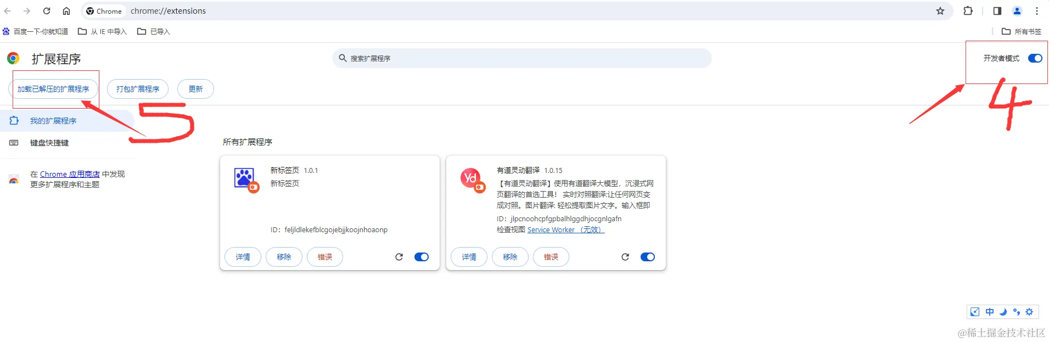Click the 有道灵动翻译 extension icon
Image resolution: width=1049 pixels, height=342 pixels.
point(472,179)
